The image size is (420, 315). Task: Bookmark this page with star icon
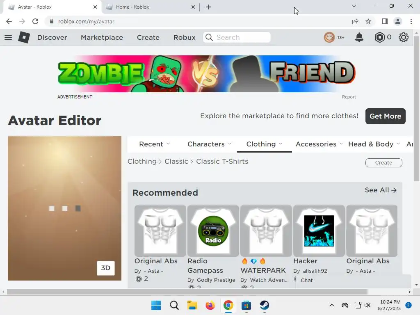[x=368, y=21]
